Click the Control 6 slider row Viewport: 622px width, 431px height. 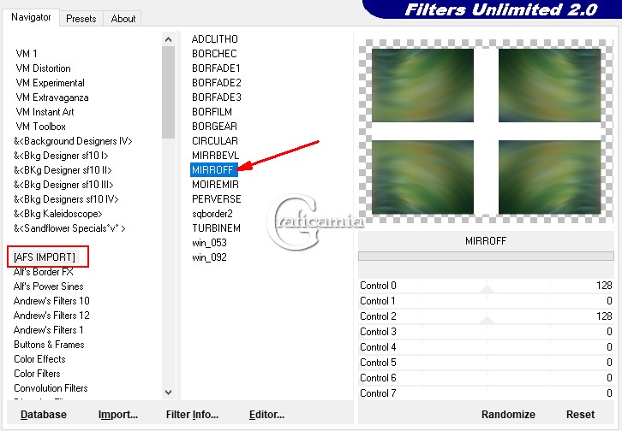point(486,378)
